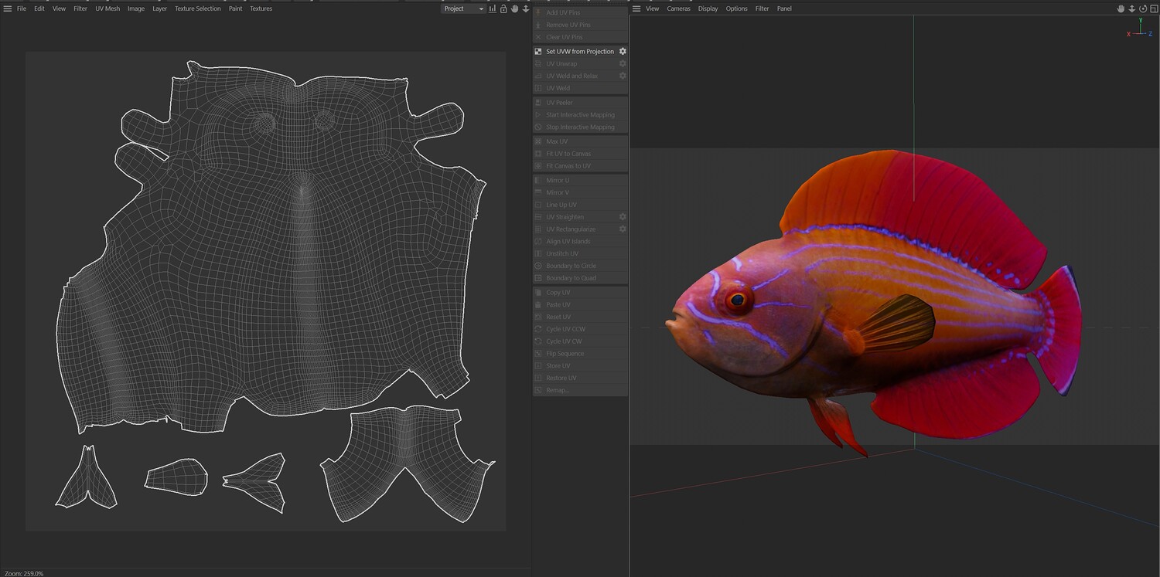Open the UV Mesh menu
The width and height of the screenshot is (1160, 577).
click(x=107, y=8)
